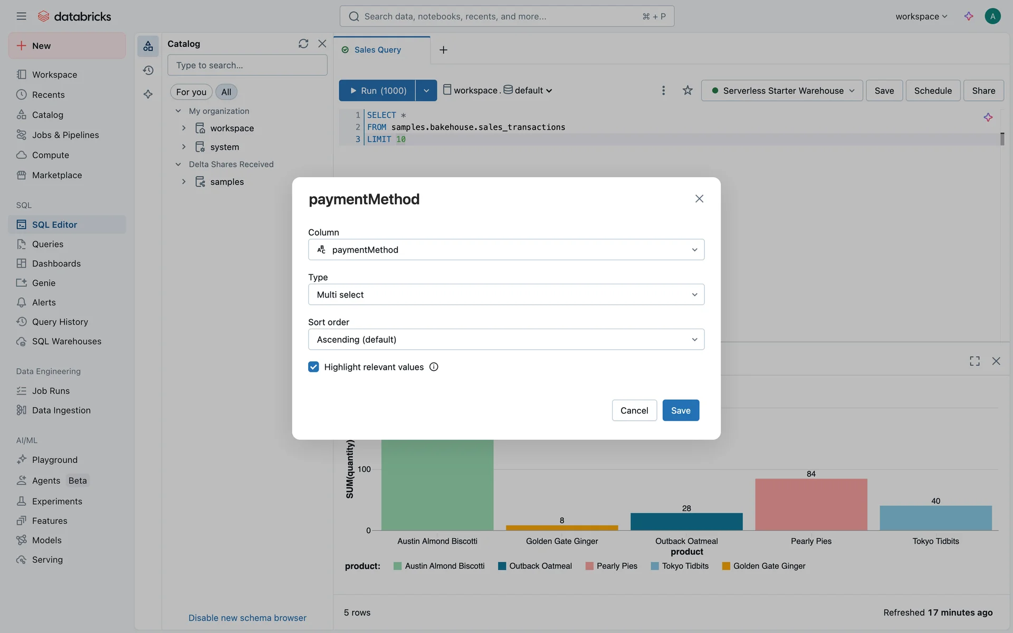Click the info icon beside Highlight relevant values
The width and height of the screenshot is (1013, 633).
(434, 367)
